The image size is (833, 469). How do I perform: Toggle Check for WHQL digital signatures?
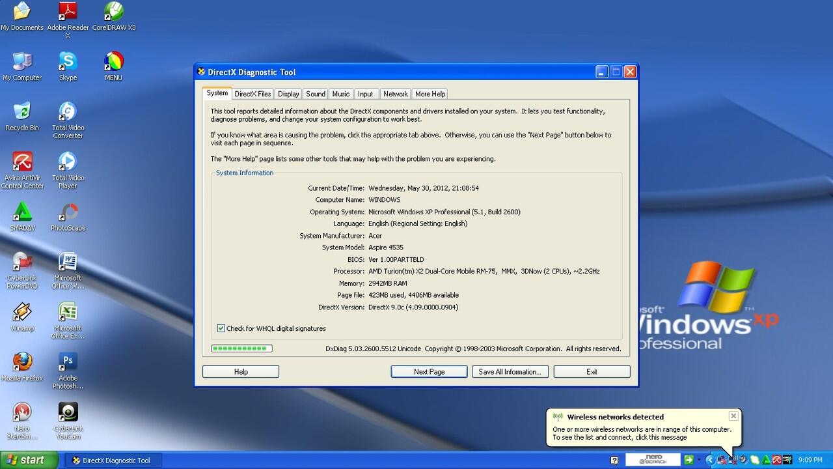click(x=221, y=328)
